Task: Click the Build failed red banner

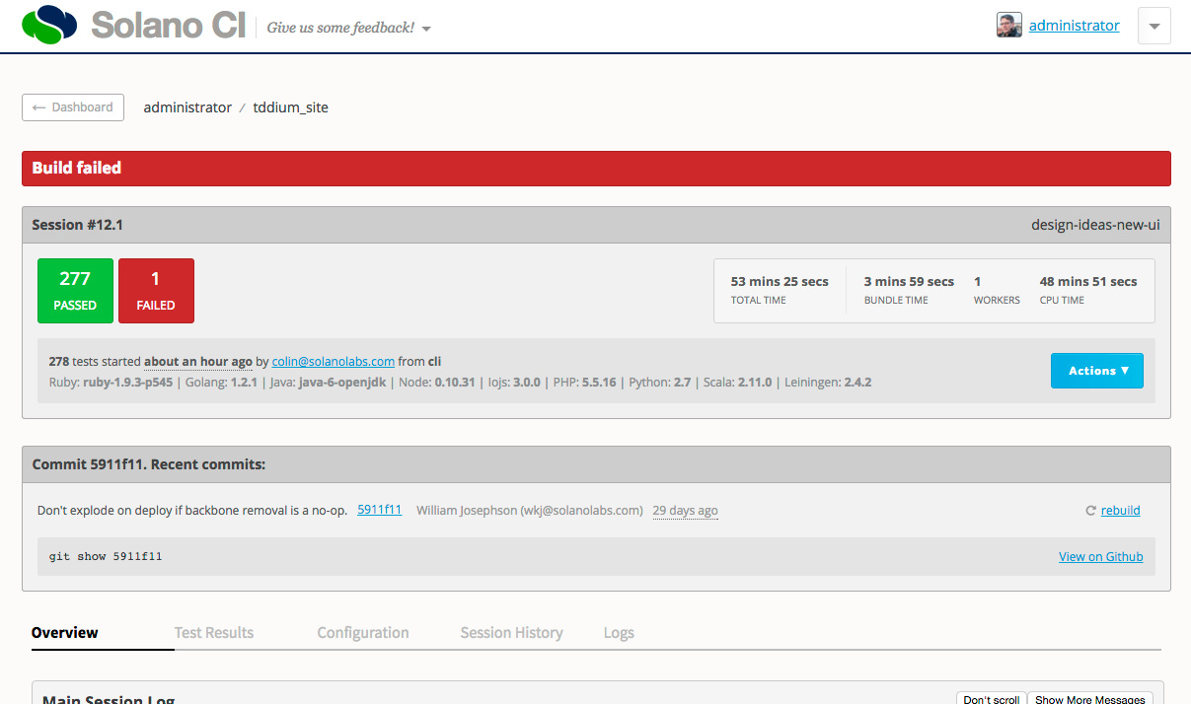Action: point(596,169)
